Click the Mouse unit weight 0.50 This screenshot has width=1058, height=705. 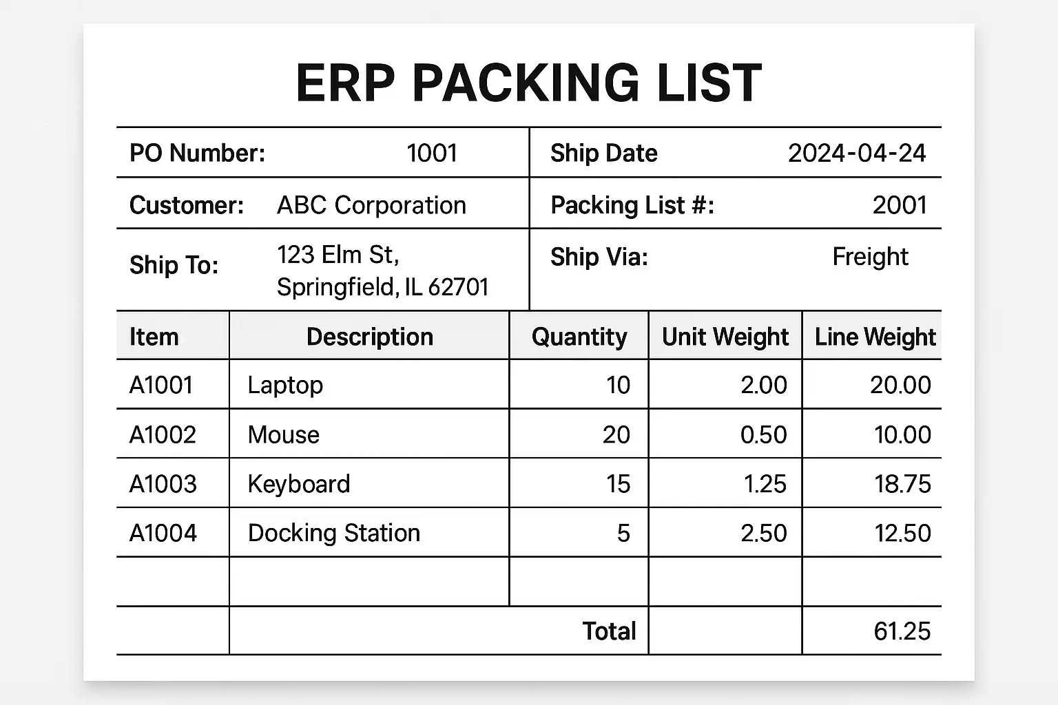[x=763, y=434]
